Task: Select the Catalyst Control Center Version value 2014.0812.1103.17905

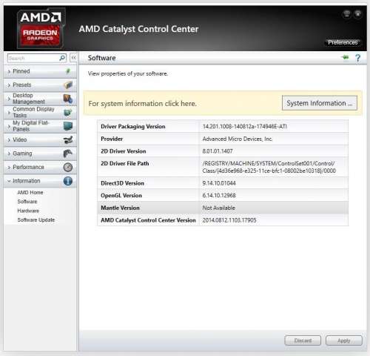Action: pos(229,220)
